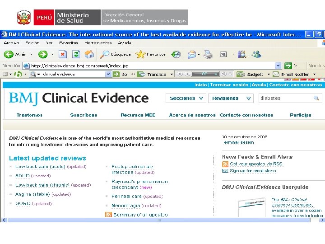The width and height of the screenshot is (325, 244).
Task: Open Raynaud's phenomenon review link
Action: pos(139,184)
